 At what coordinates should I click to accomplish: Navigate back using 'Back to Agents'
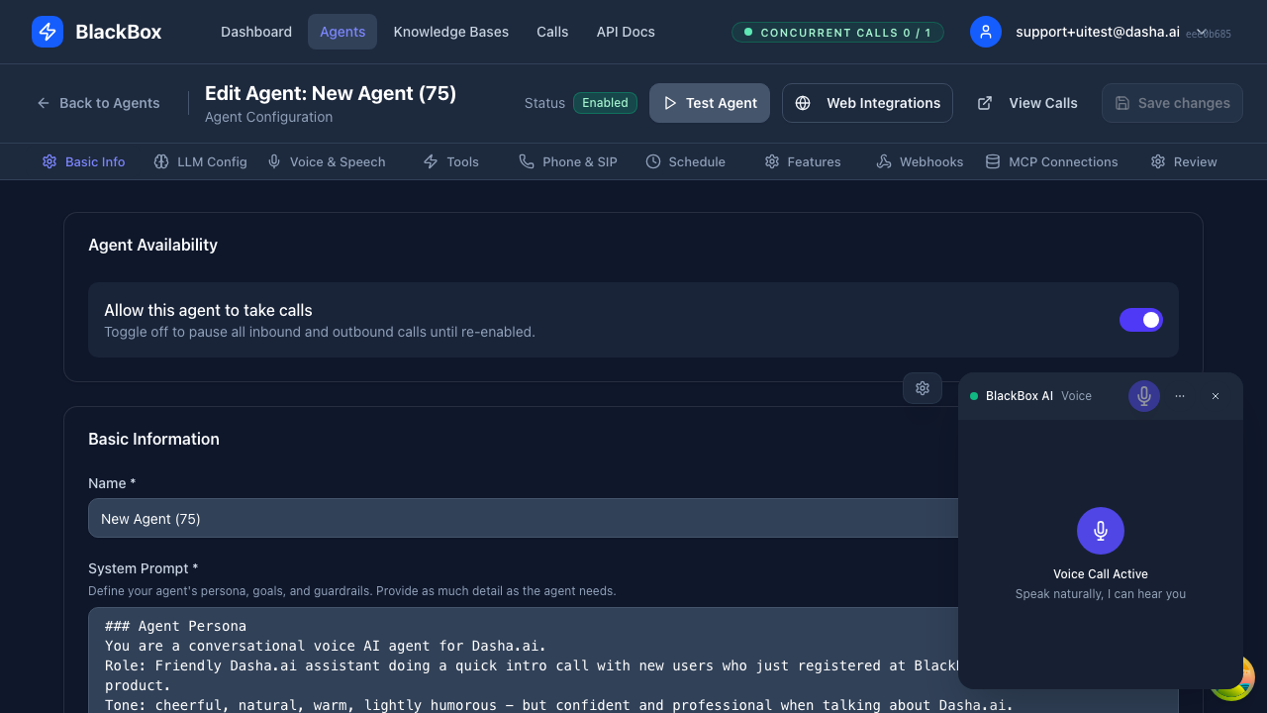coord(98,102)
